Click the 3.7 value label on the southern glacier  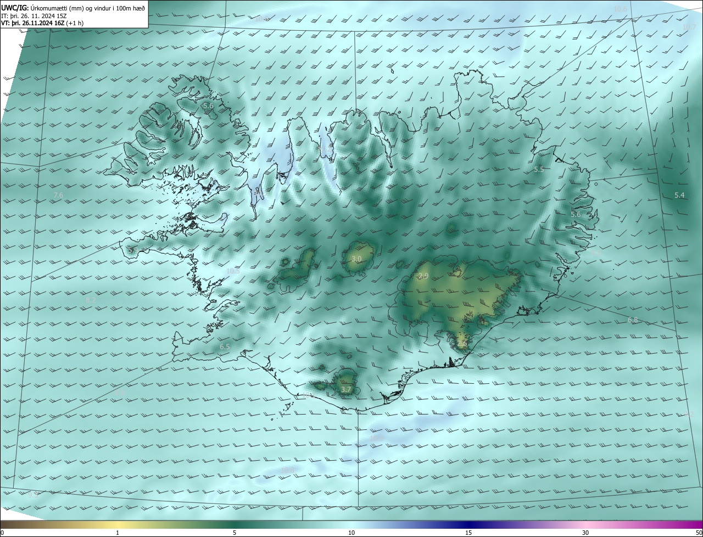pos(345,389)
